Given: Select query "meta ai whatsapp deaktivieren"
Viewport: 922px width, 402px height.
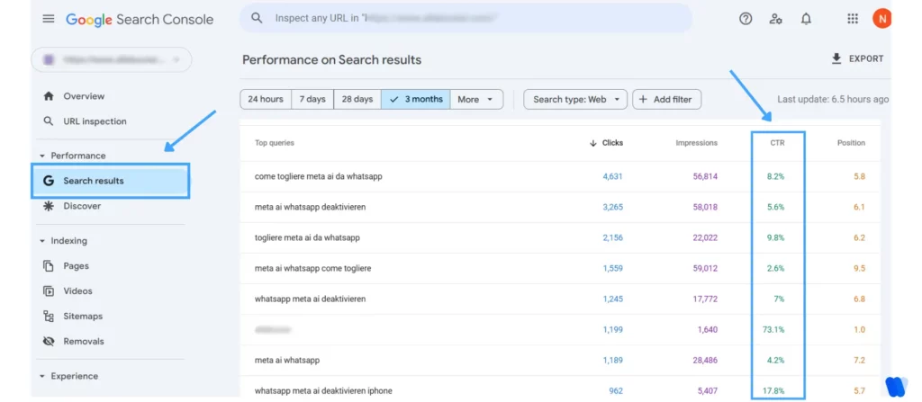Looking at the screenshot, I should 311,207.
